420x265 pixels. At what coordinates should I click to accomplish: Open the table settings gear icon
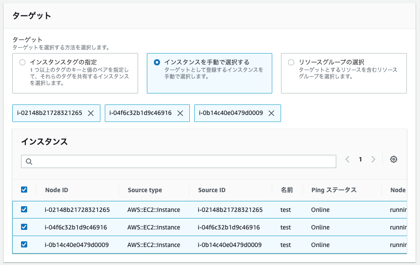tap(393, 159)
